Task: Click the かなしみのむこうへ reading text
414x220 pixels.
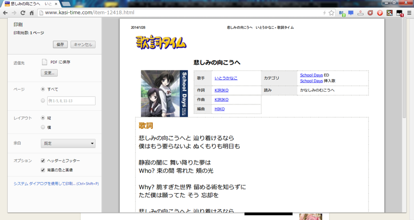Action: click(x=317, y=90)
